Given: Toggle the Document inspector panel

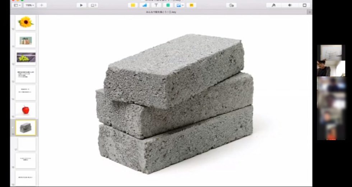Looking at the screenshot, I should point(305,5).
